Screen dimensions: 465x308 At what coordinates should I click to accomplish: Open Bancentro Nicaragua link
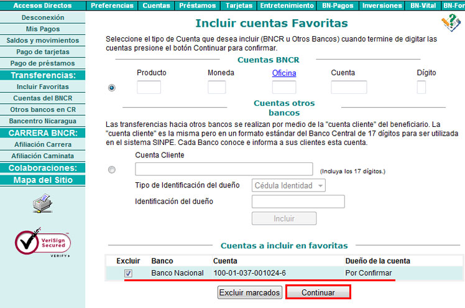tap(43, 121)
